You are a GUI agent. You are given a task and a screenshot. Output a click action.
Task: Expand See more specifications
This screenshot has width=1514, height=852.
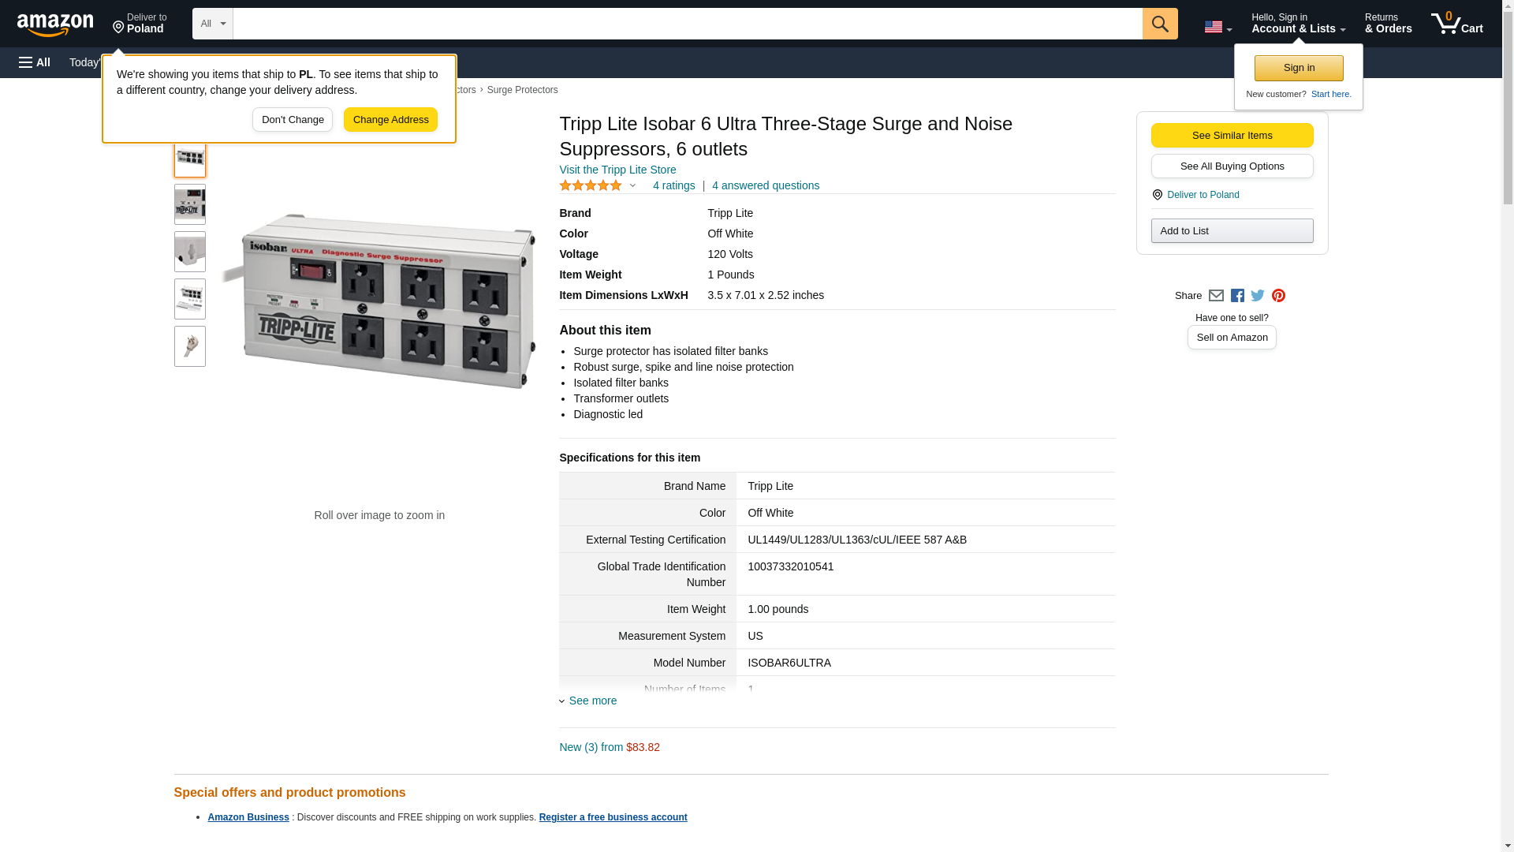click(592, 701)
